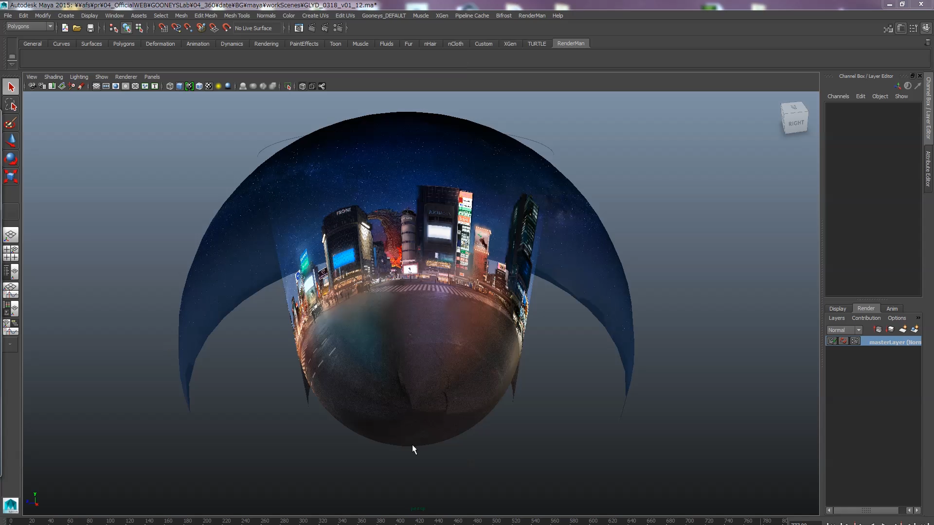934x525 pixels.
Task: Expand the Channel Box display options
Action: [901, 97]
